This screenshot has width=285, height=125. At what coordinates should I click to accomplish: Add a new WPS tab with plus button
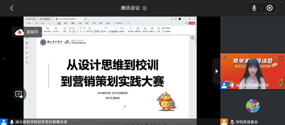pyautogui.click(x=85, y=19)
